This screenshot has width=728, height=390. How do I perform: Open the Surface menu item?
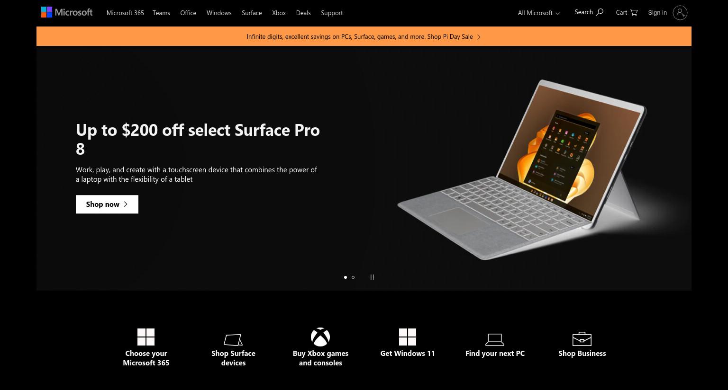point(252,13)
